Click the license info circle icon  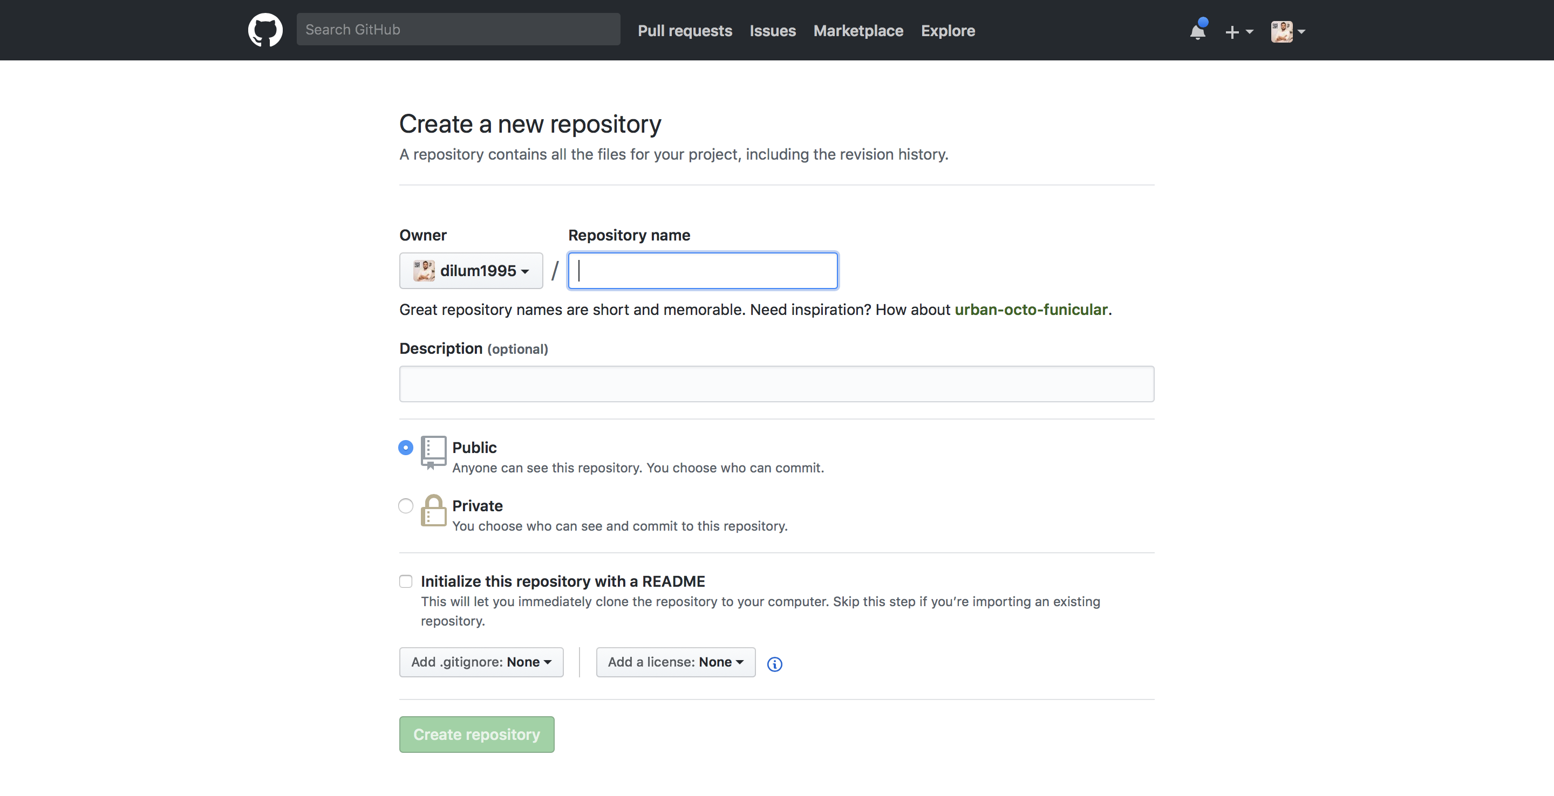(x=775, y=664)
